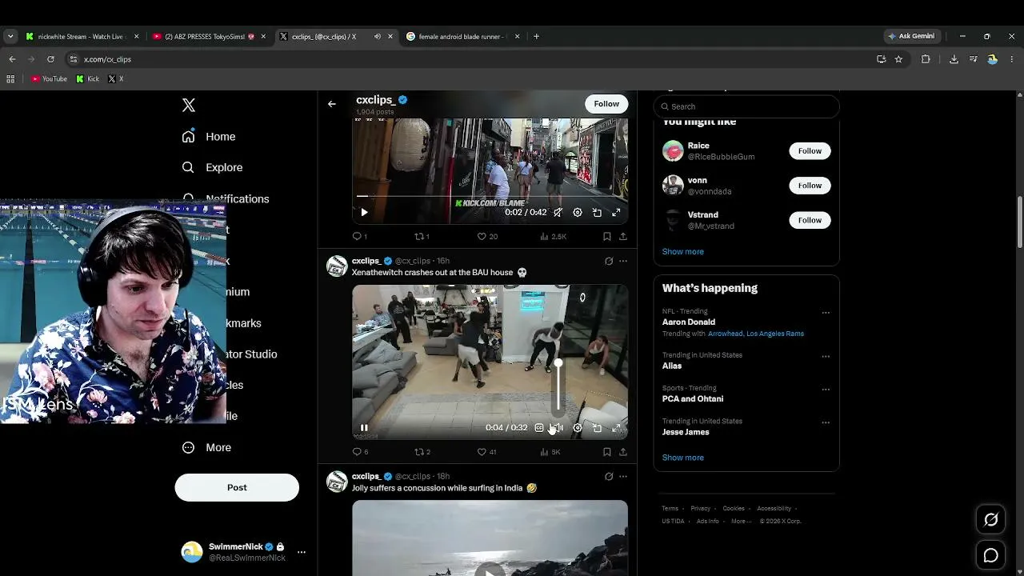This screenshot has width=1024, height=576.
Task: Share the Kick.com/Blame video post
Action: (623, 237)
